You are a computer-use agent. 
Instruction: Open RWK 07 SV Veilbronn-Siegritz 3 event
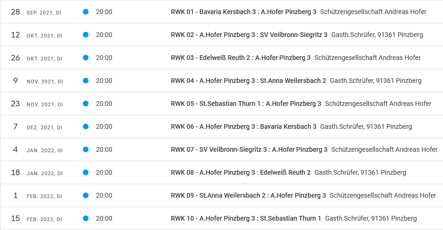[249, 149]
